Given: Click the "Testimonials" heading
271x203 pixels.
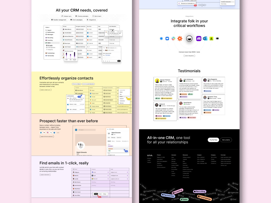Looking at the screenshot, I should click(189, 71).
